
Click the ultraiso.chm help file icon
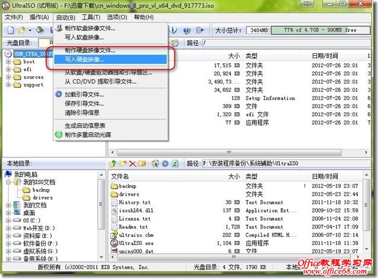point(114,235)
